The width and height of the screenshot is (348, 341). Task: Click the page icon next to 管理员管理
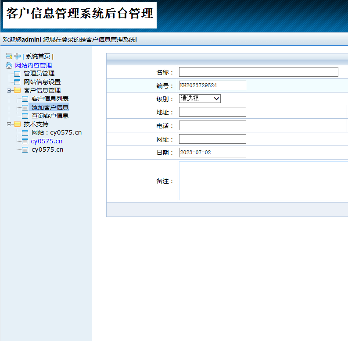[17, 74]
